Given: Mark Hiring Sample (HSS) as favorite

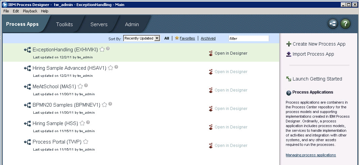Looking at the screenshot, I should click(82, 123).
